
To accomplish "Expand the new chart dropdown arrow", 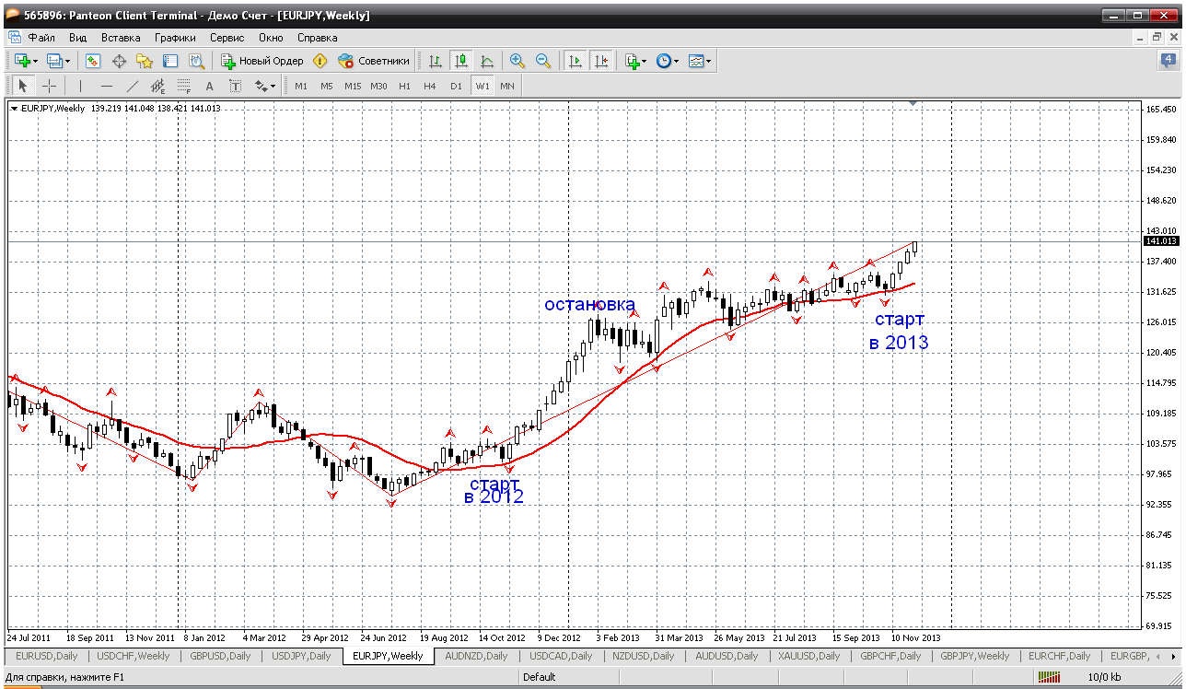I will click(x=35, y=61).
